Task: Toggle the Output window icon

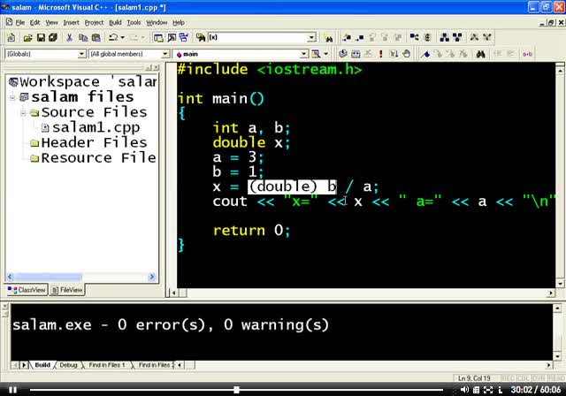Action: point(172,37)
